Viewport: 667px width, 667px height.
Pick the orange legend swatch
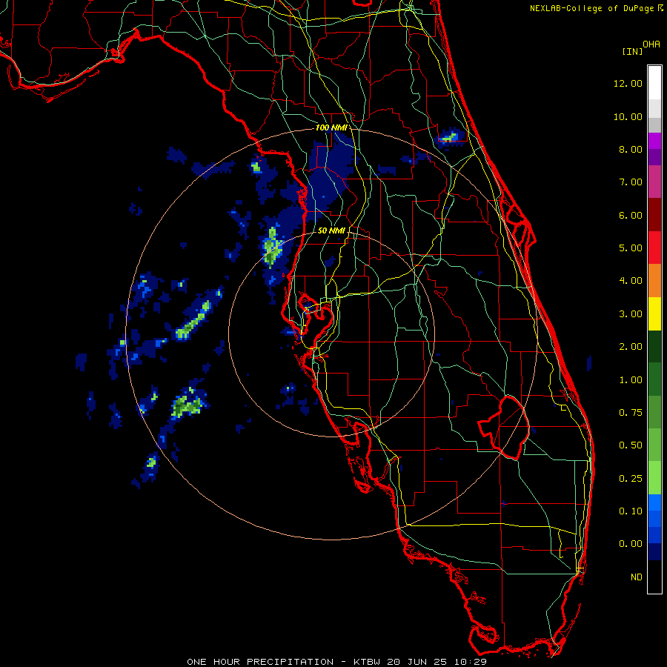click(654, 281)
